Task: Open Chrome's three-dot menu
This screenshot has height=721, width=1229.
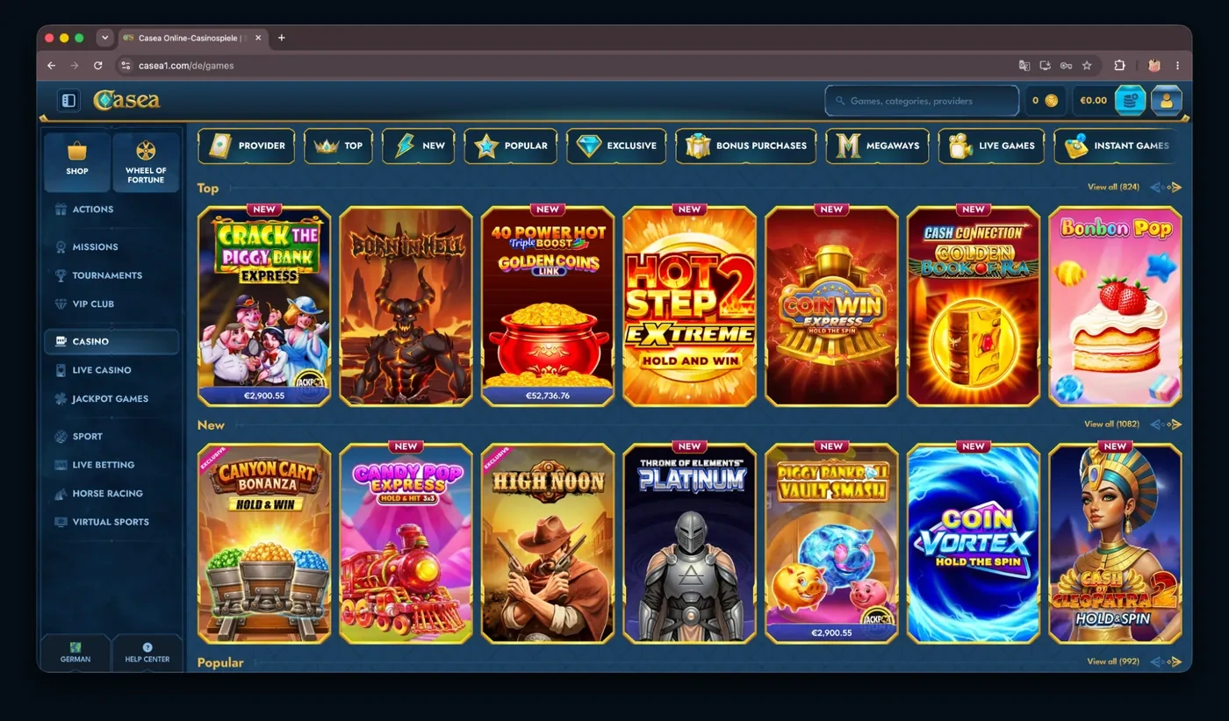Action: point(1177,65)
